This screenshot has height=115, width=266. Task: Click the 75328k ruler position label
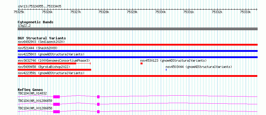click(104, 12)
